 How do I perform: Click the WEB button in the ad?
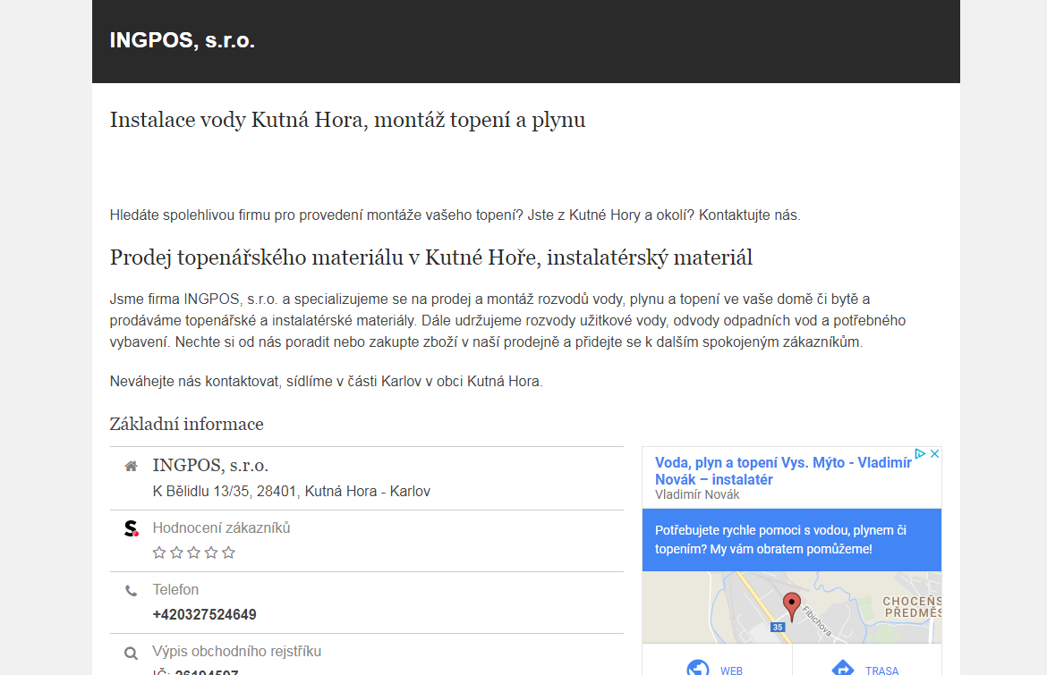(x=717, y=667)
